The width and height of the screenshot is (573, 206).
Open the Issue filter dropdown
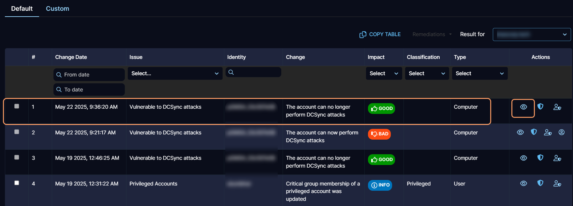point(175,74)
